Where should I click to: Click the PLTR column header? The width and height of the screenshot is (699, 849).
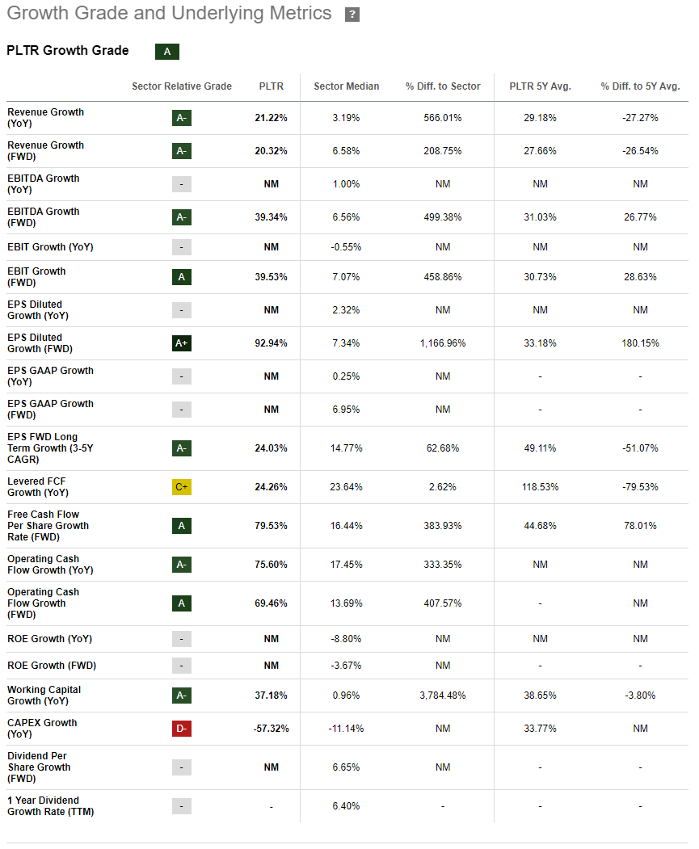(x=272, y=86)
